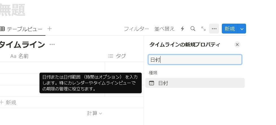Focus the property name field containing 日付
This screenshot has width=276, height=125.
(x=195, y=60)
